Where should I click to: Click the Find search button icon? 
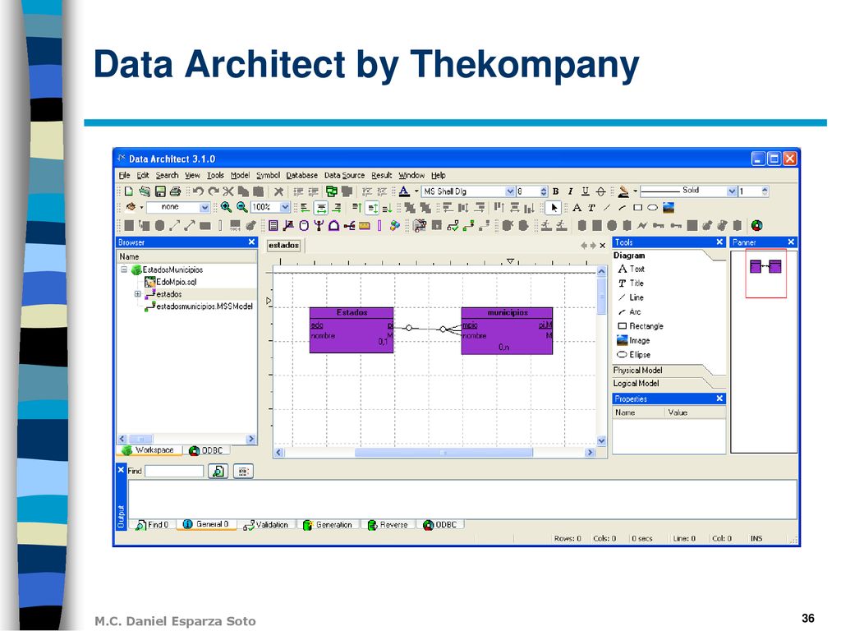pyautogui.click(x=218, y=471)
